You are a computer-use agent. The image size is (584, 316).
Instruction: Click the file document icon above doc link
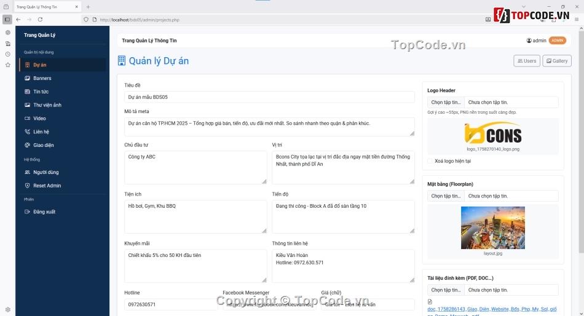point(430,302)
